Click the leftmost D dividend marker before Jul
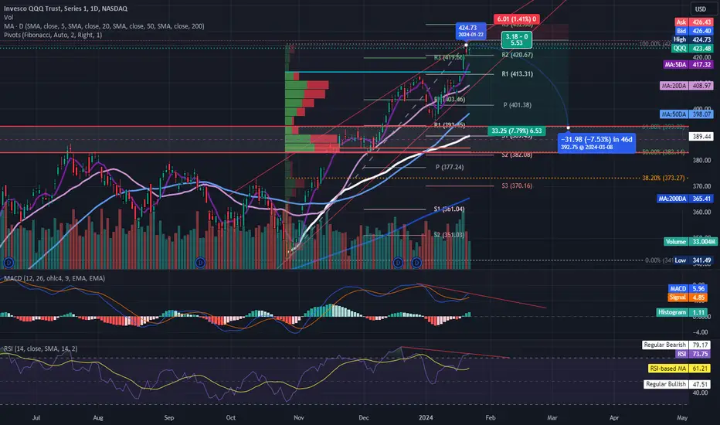Image resolution: width=720 pixels, height=425 pixels. pos(8,263)
